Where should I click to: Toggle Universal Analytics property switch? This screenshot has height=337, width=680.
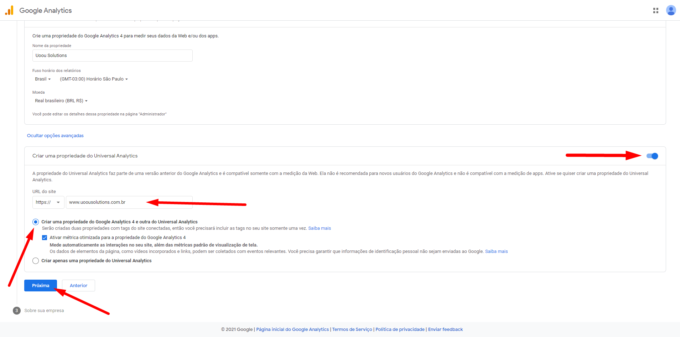(x=652, y=156)
